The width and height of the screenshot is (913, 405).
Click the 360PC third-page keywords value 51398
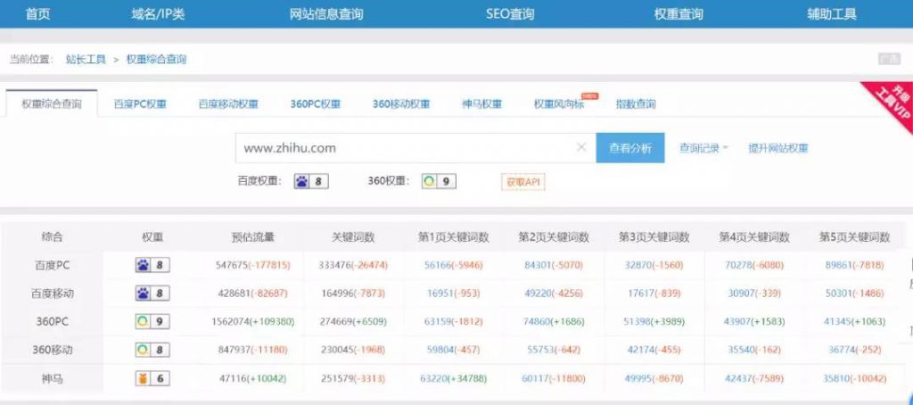636,321
